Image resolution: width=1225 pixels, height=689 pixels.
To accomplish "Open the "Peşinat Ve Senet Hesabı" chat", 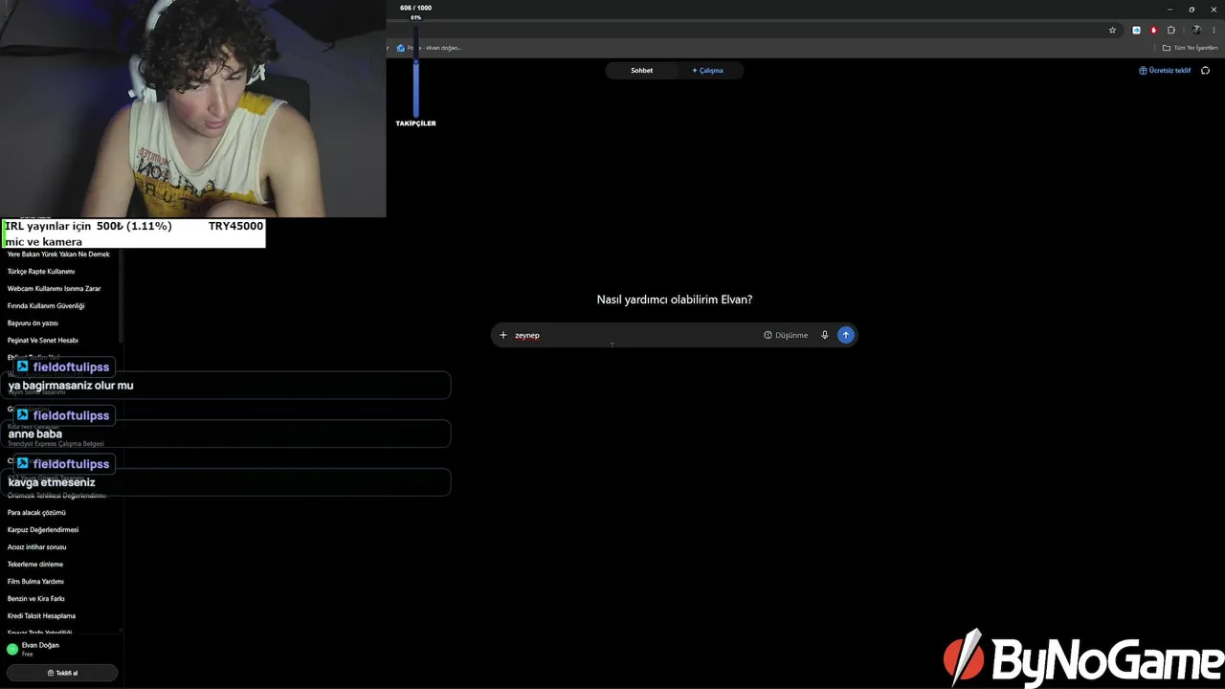I will [x=43, y=341].
